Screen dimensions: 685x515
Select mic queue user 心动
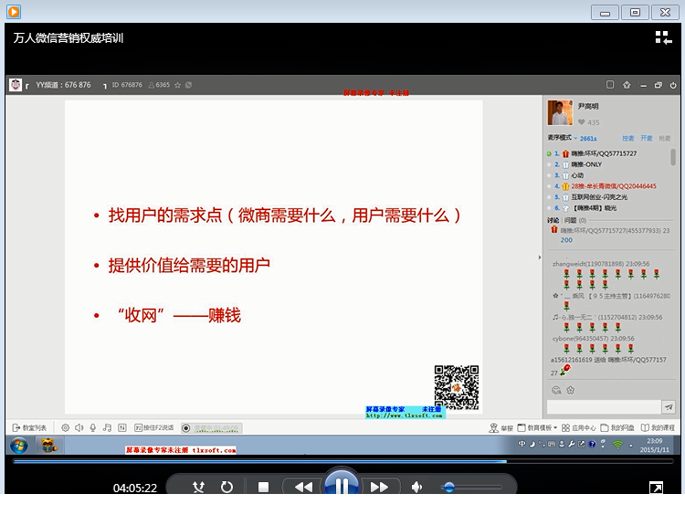tap(577, 175)
